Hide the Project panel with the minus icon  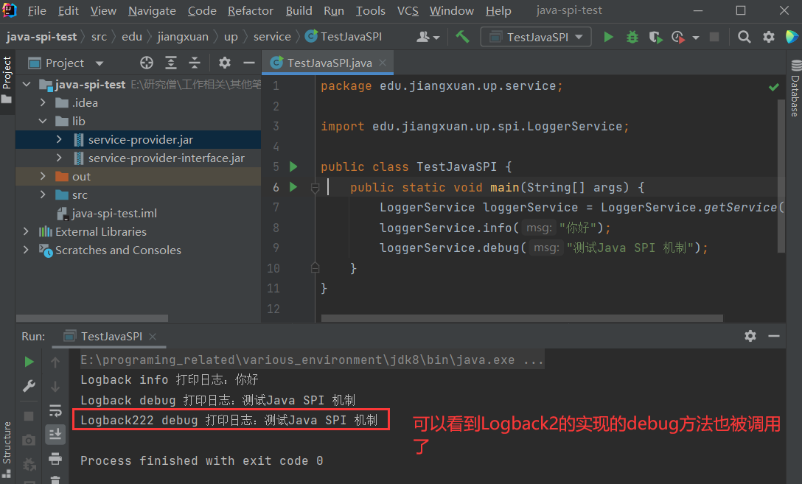click(249, 63)
